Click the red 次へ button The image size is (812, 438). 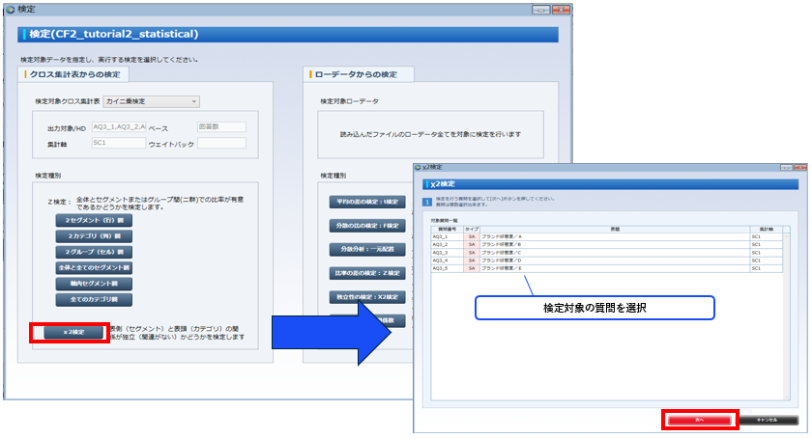[x=700, y=420]
